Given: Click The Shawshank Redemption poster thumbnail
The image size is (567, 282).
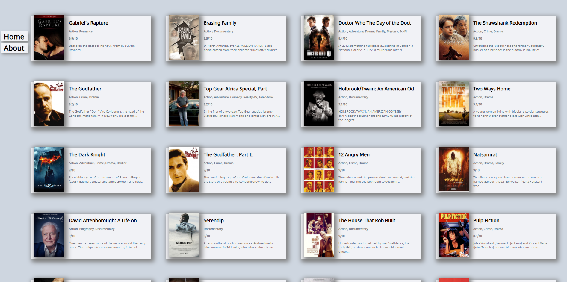Looking at the screenshot, I should click(x=454, y=37).
